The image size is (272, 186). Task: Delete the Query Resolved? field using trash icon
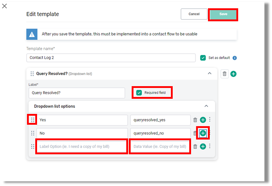click(225, 74)
